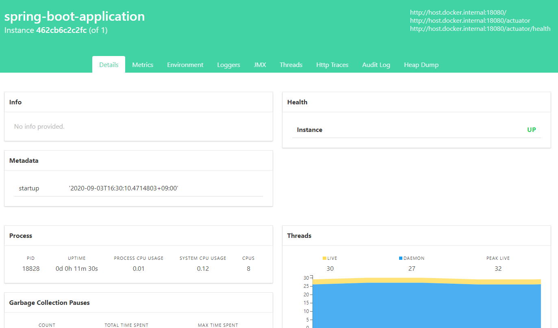This screenshot has height=328, width=558.
Task: Click the Health Instance UP status
Action: pos(532,130)
